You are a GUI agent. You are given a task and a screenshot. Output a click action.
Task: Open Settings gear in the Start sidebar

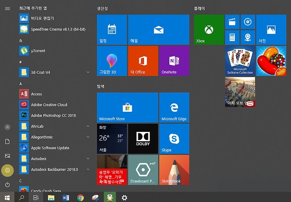click(7, 170)
